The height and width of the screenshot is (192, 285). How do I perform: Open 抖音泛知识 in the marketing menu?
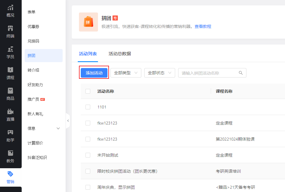coord(37,158)
